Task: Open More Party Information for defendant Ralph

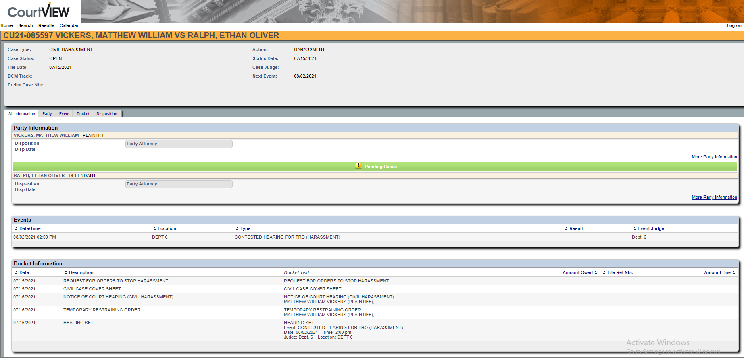Action: [714, 197]
